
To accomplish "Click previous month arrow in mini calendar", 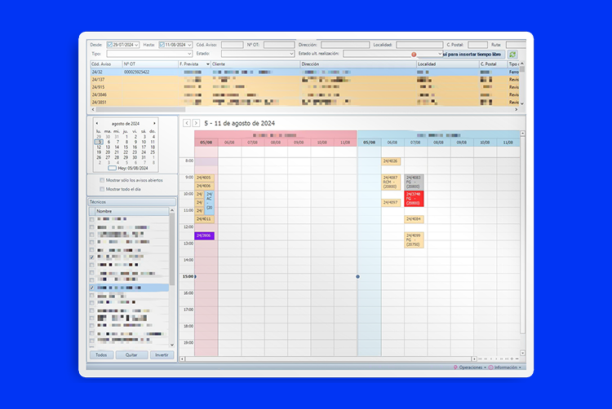I will tap(97, 123).
